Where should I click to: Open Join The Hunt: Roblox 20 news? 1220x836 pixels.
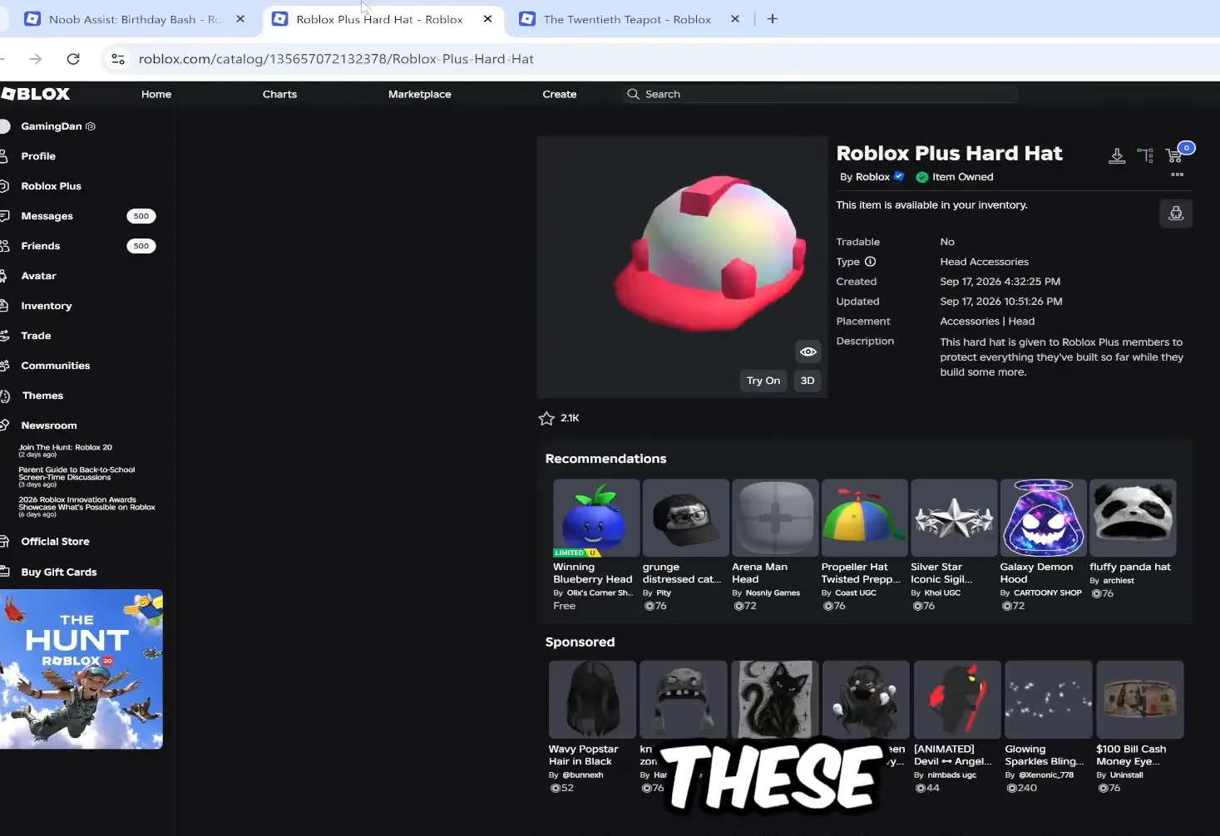point(65,450)
